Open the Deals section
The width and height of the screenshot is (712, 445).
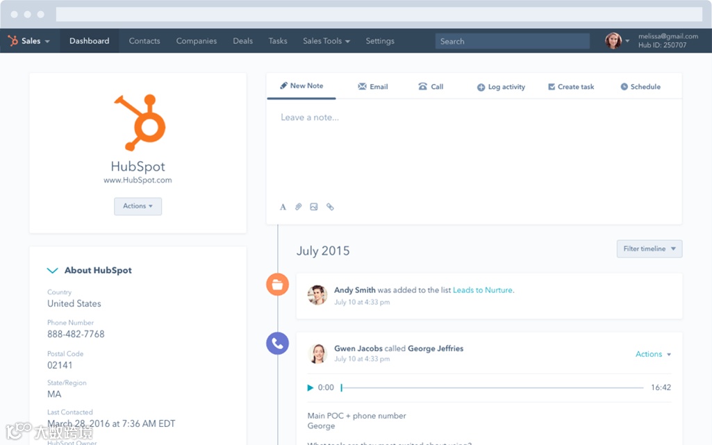coord(243,41)
